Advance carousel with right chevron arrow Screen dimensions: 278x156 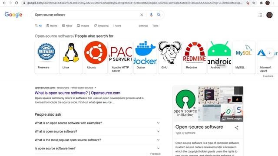pos(269,53)
